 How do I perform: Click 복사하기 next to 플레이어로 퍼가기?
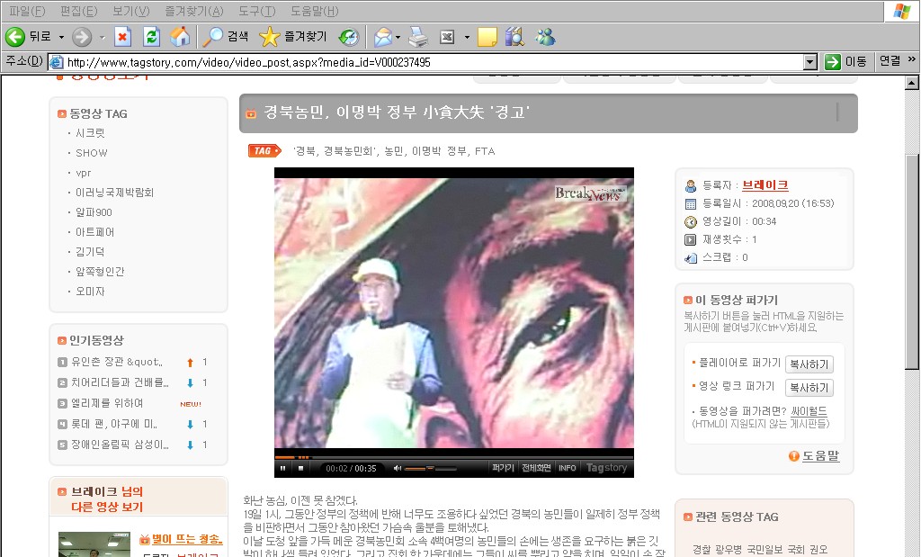(x=809, y=364)
